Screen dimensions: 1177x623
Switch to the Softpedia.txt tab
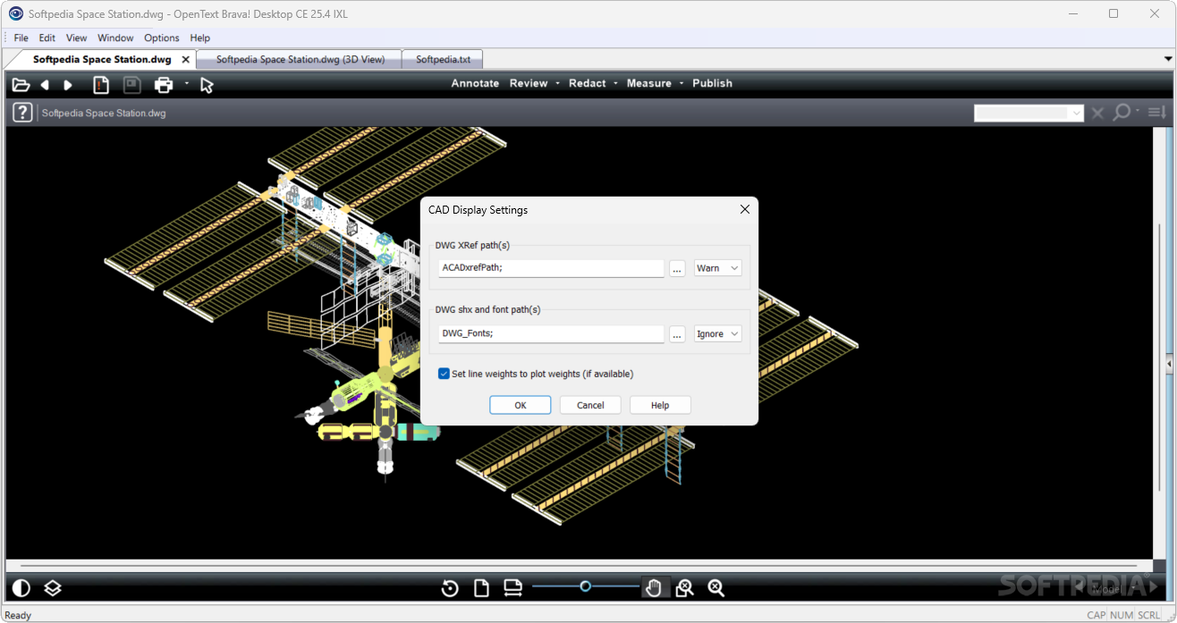coord(443,60)
